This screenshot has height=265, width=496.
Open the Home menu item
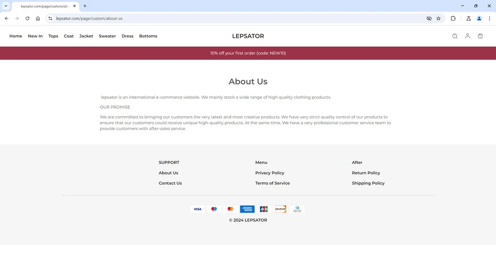tap(16, 36)
